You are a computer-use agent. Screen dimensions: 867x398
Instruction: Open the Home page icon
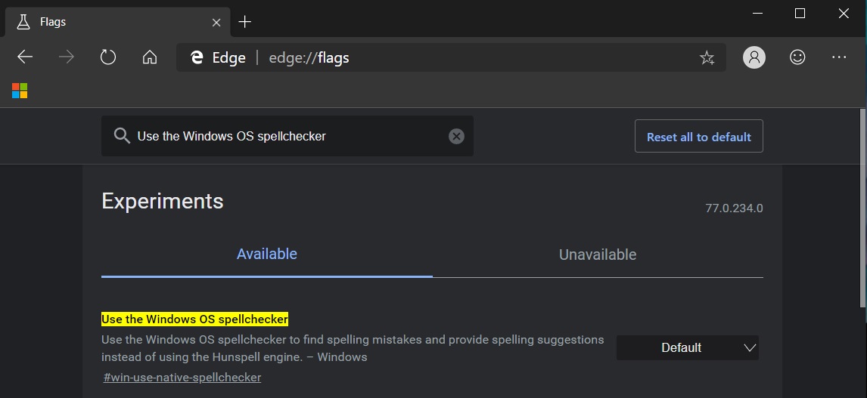150,57
